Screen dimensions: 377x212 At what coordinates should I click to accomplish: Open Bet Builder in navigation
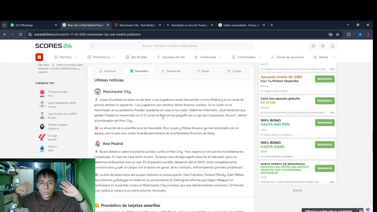coord(136,57)
